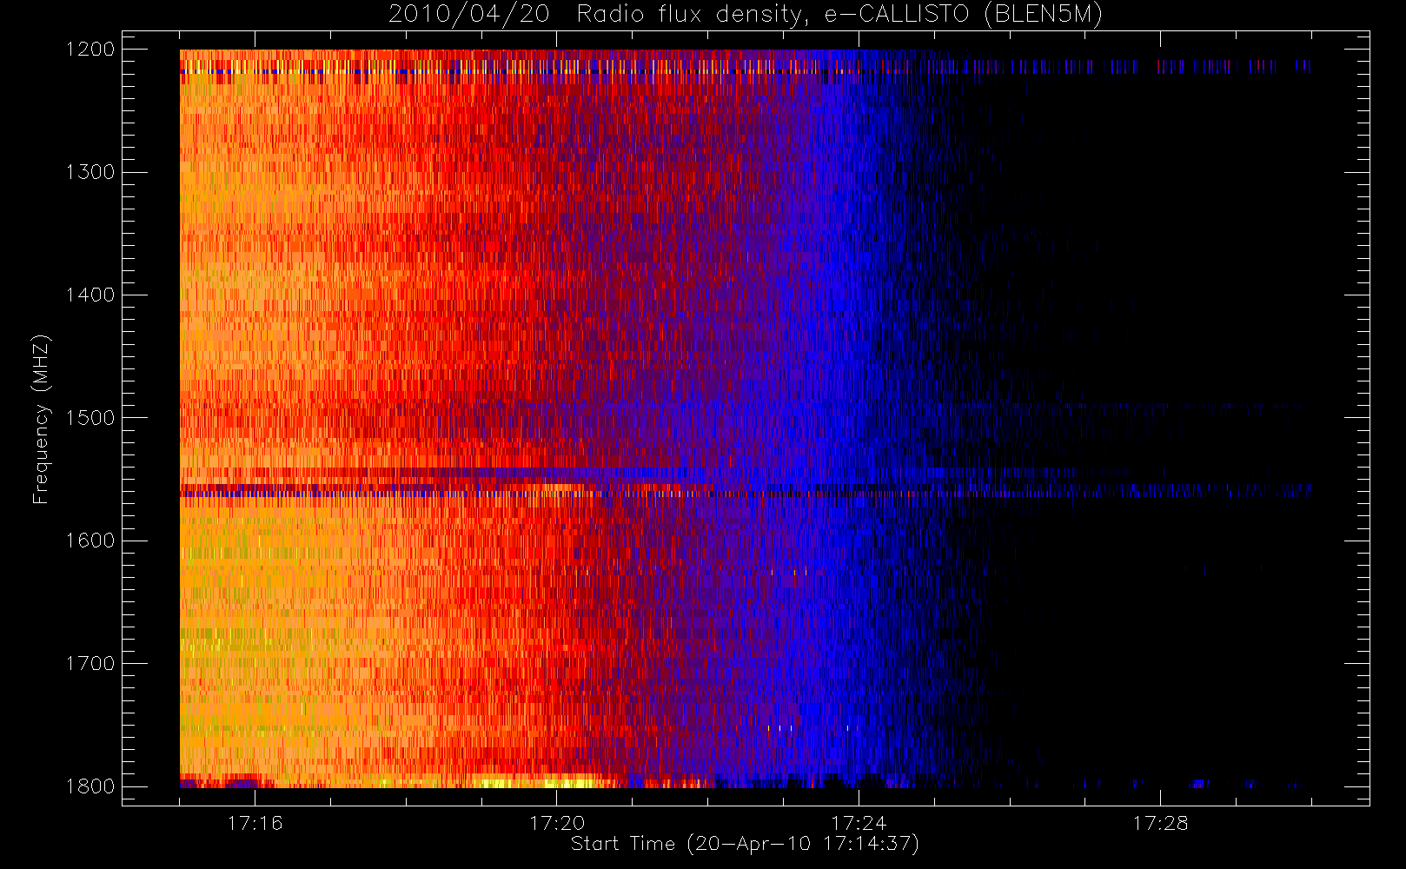The height and width of the screenshot is (869, 1406).
Task: Click the "Frequency (MHZ)" axis title
Action: point(41,419)
